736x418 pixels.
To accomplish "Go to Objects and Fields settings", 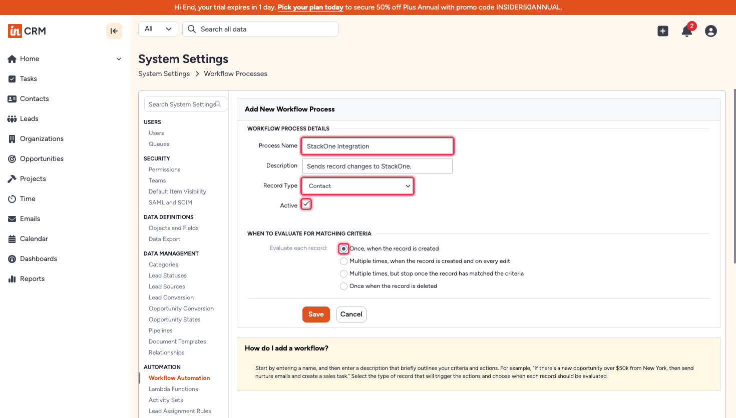I will pos(174,228).
